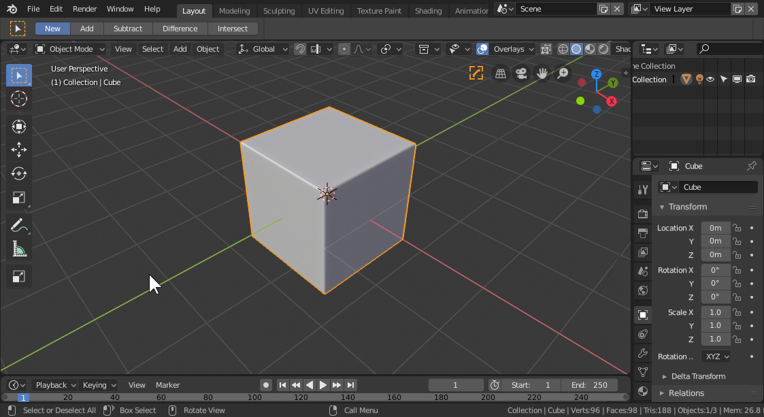Viewport: 764px width, 417px height.
Task: Open Global transform orientation dropdown
Action: click(x=263, y=49)
